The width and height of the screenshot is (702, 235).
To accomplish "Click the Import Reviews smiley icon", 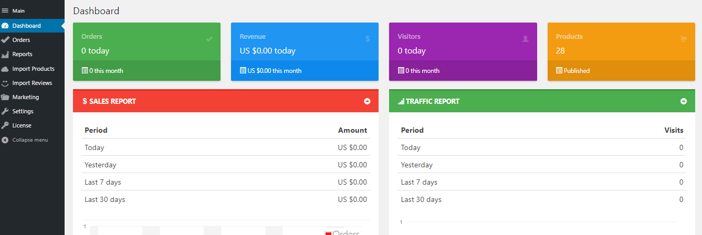I will [5, 83].
